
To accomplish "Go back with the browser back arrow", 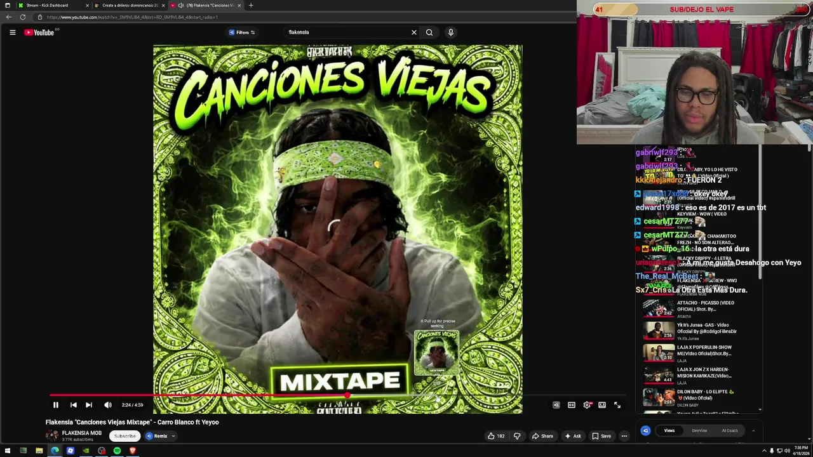I will pos(9,17).
